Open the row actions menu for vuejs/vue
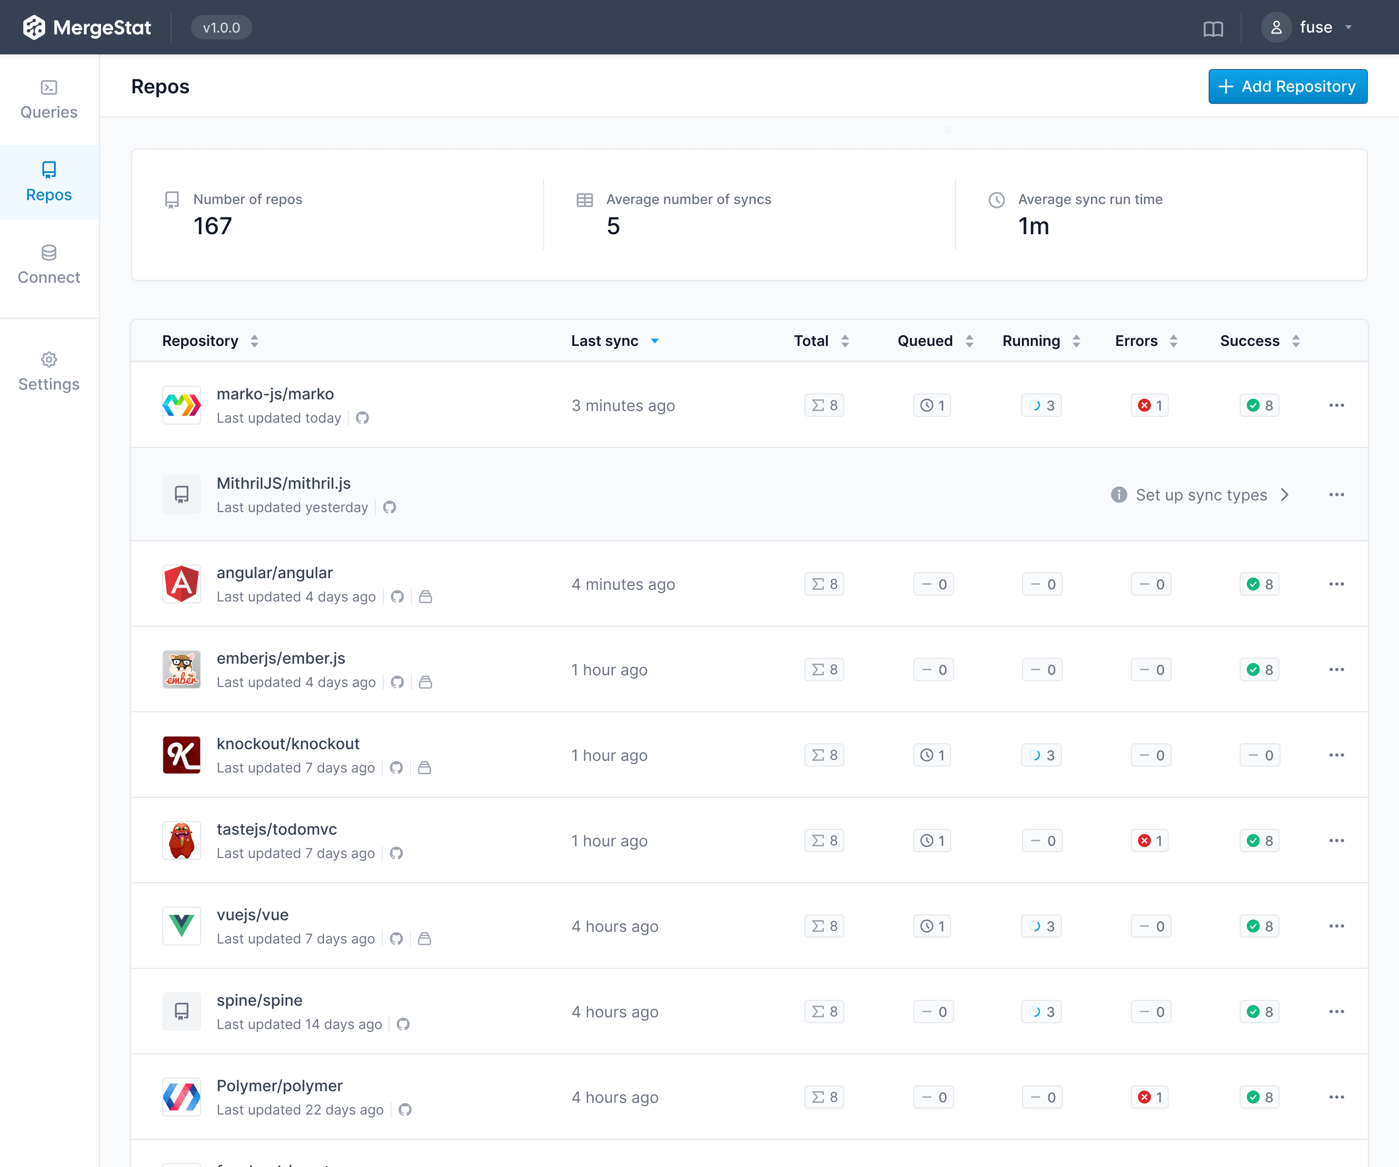Viewport: 1399px width, 1167px height. click(1337, 926)
